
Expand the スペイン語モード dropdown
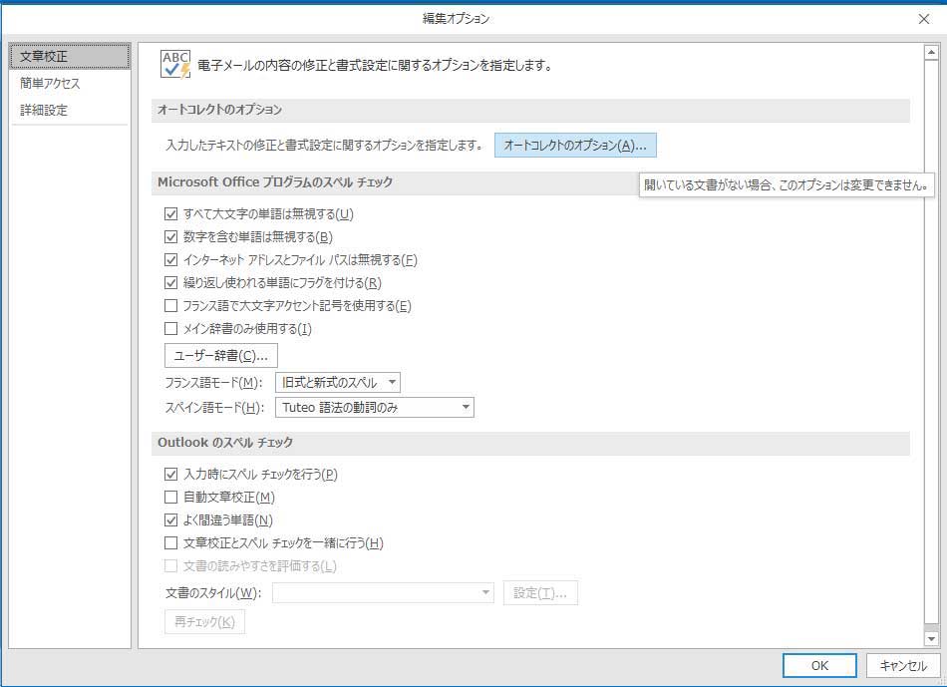click(x=374, y=407)
